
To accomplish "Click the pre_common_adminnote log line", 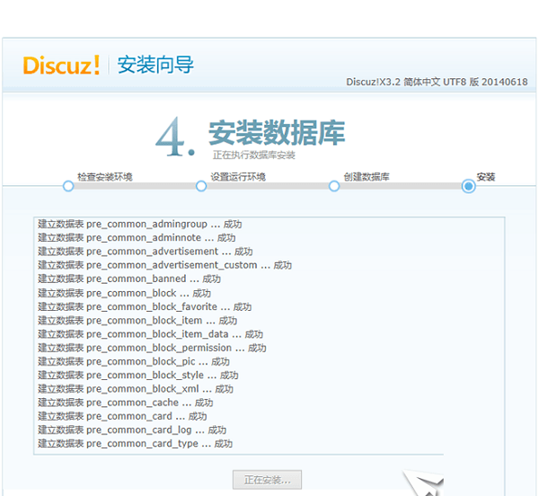I will [137, 238].
